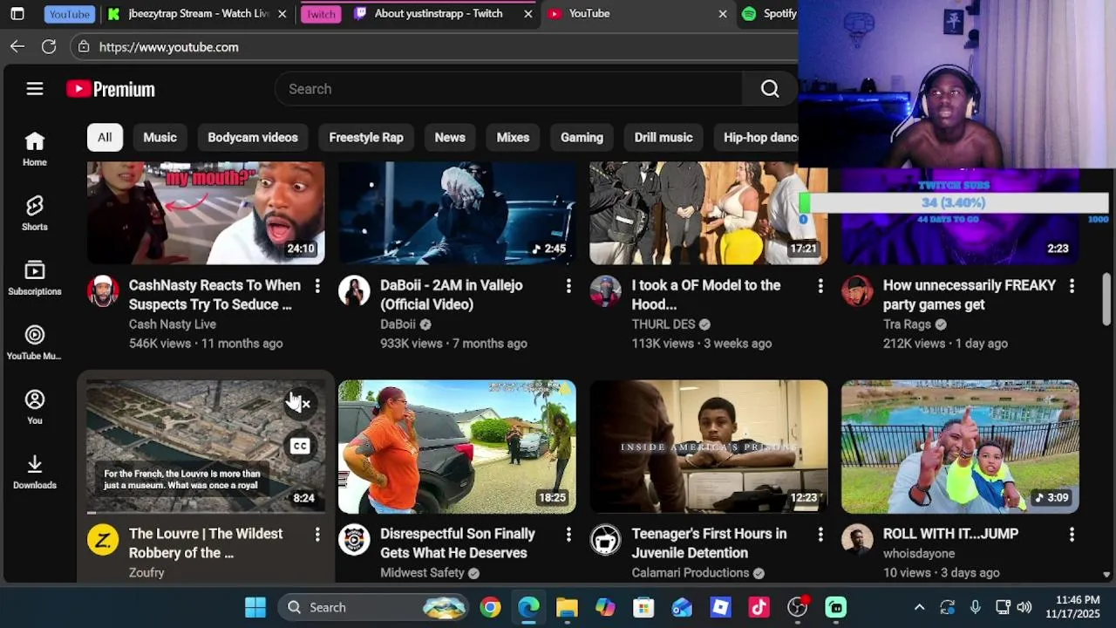Open options for ROLL WITH IT...JUMP video
The width and height of the screenshot is (1116, 628).
point(1072,534)
